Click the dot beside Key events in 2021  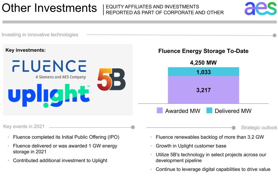133,127
